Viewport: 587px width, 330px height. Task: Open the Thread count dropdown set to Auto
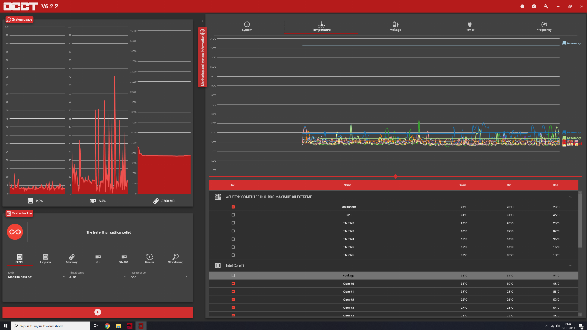coord(98,277)
